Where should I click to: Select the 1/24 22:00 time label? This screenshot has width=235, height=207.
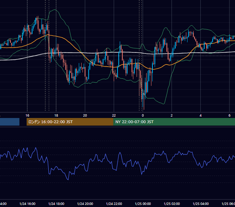click(x=114, y=204)
